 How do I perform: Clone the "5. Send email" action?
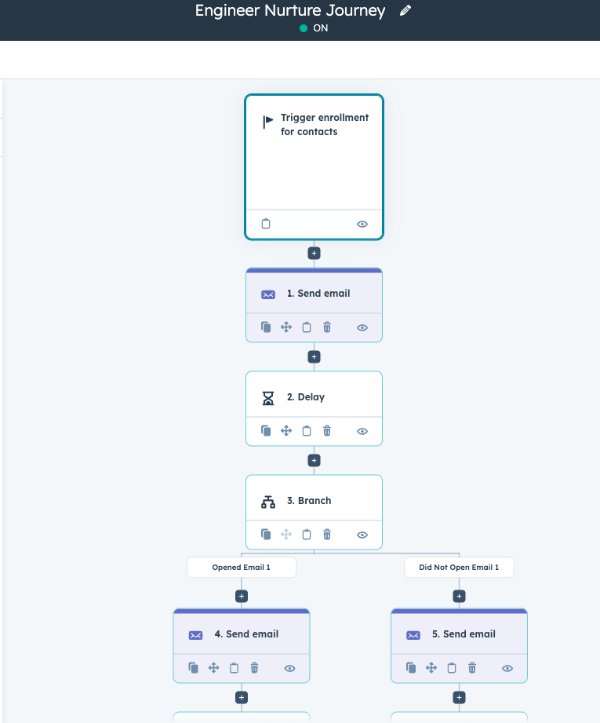(411, 667)
